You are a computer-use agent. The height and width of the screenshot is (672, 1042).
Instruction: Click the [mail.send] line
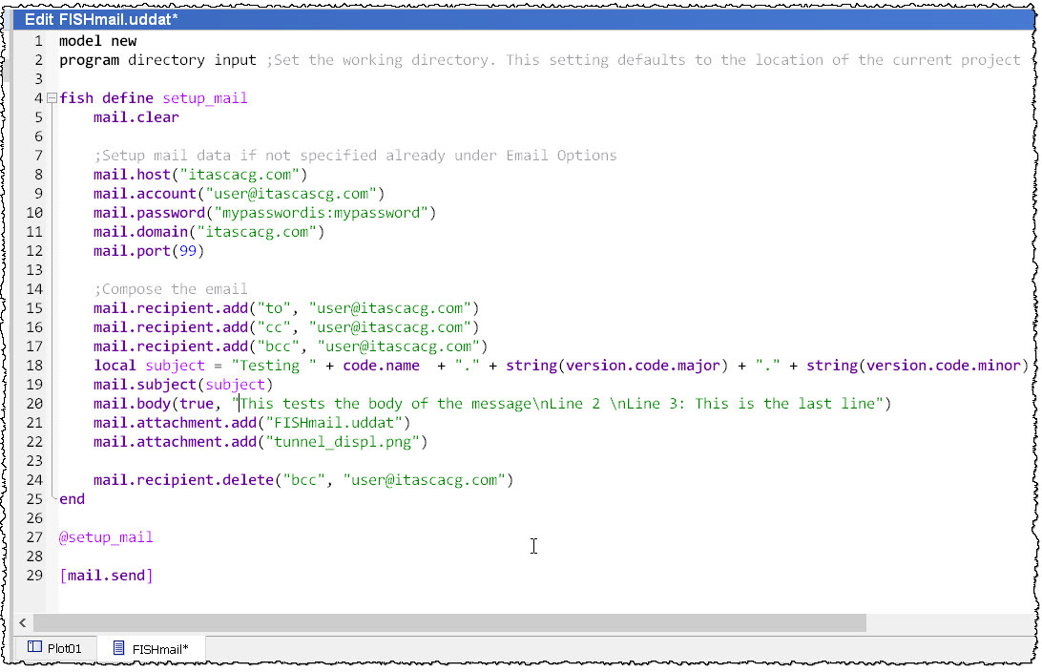point(106,576)
